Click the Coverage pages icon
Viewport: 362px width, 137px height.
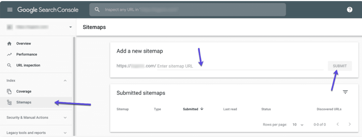pyautogui.click(x=9, y=91)
